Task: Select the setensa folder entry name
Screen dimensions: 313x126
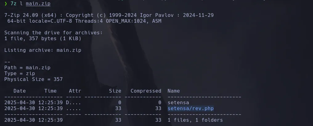Action: tap(178, 103)
